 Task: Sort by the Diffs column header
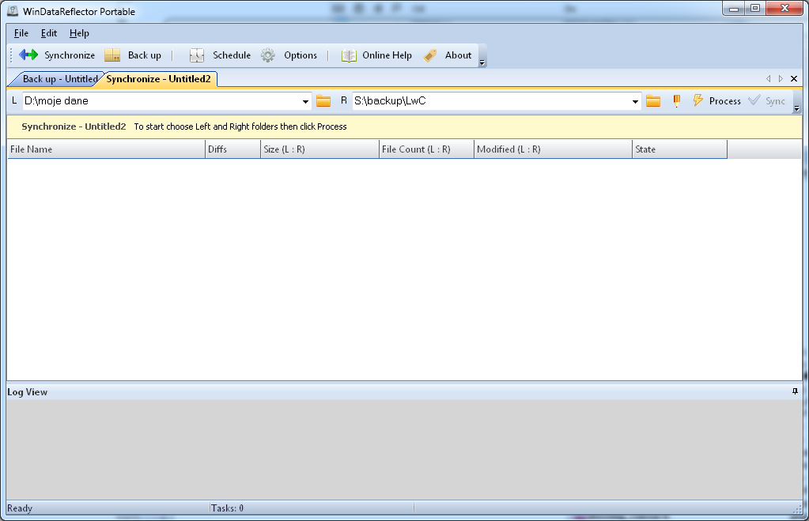pyautogui.click(x=233, y=149)
